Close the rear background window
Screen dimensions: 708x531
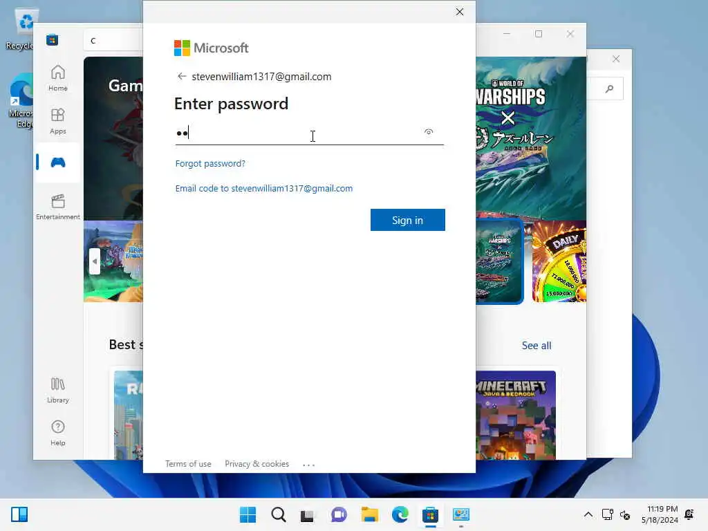616,59
